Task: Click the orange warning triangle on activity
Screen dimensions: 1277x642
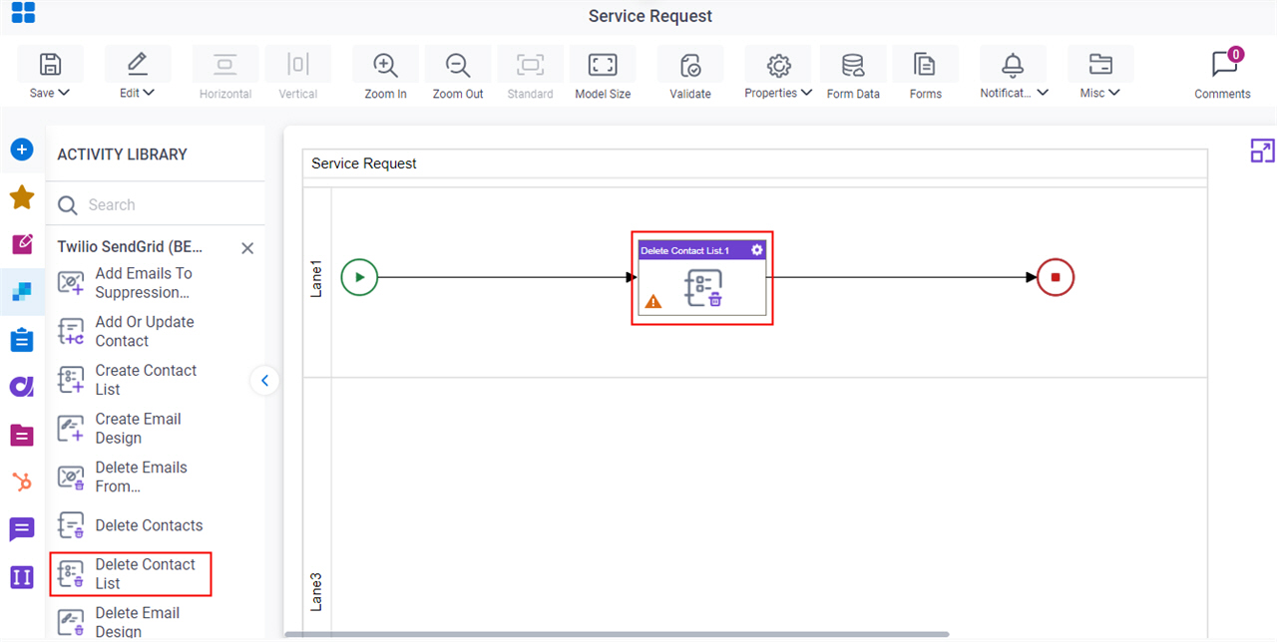Action: [x=653, y=301]
